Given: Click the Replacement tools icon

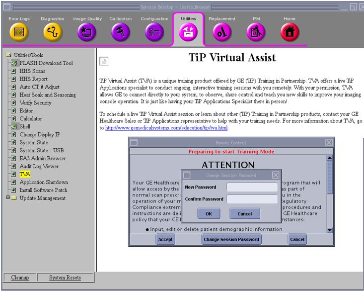Looking at the screenshot, I should coord(222,33).
